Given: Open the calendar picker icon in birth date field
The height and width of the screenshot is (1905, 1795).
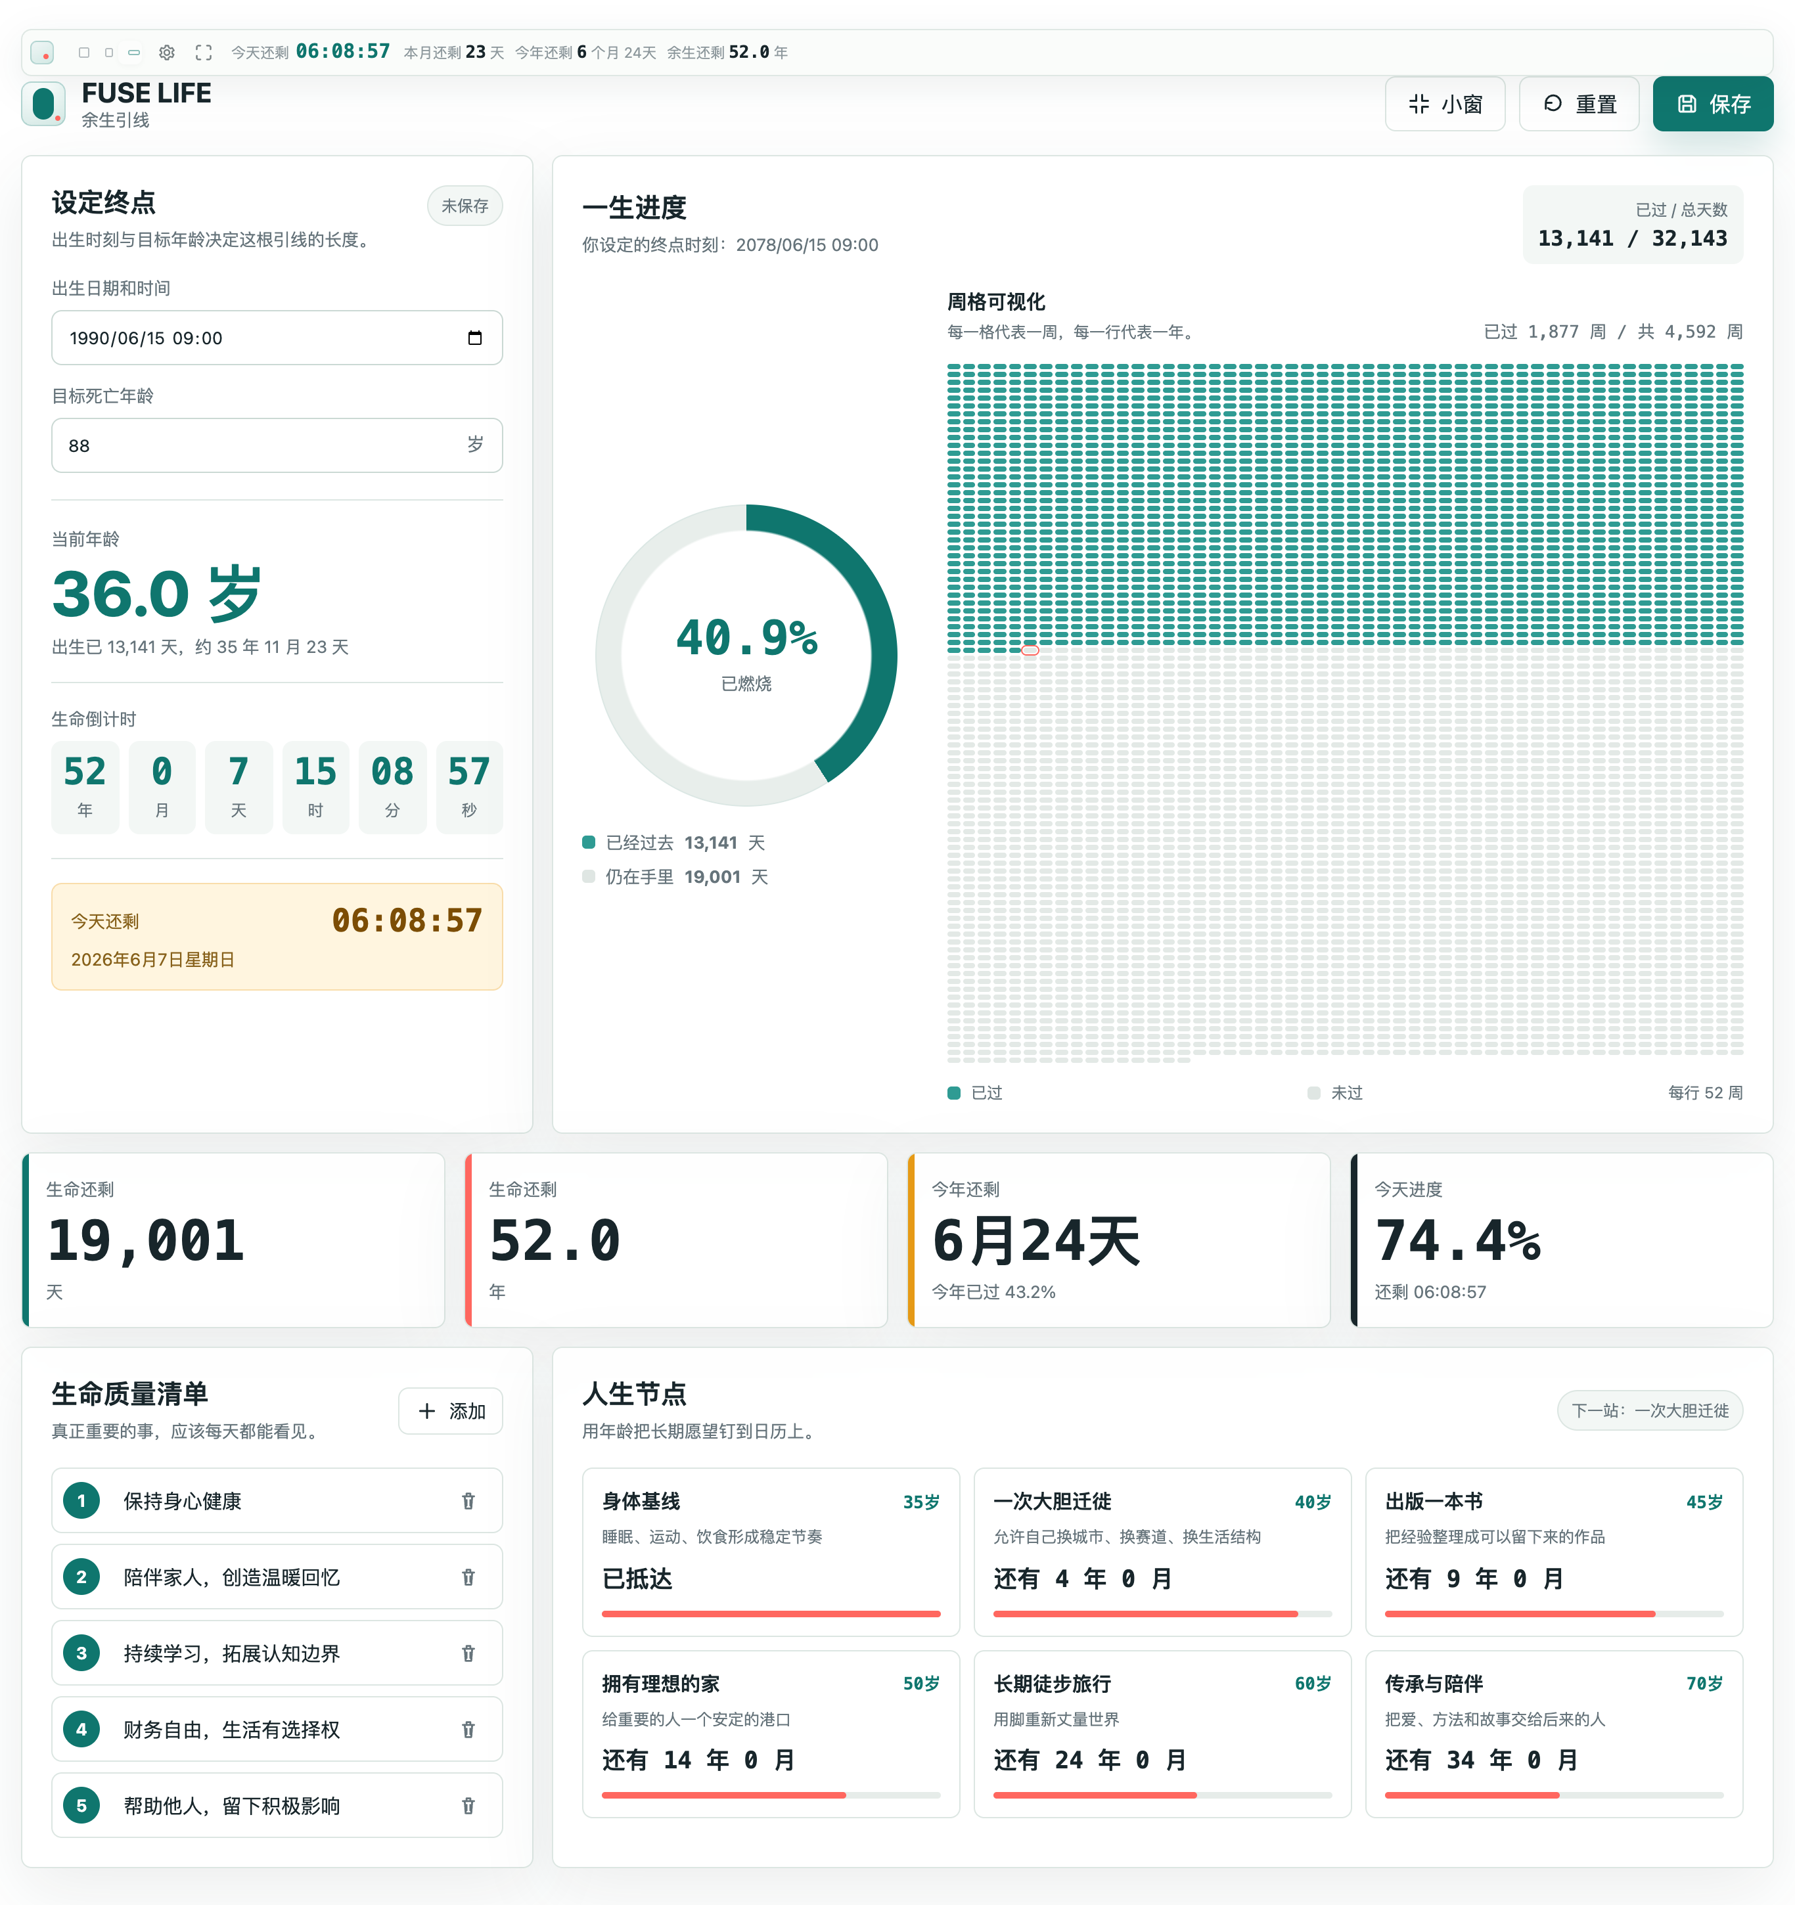Looking at the screenshot, I should [x=474, y=337].
